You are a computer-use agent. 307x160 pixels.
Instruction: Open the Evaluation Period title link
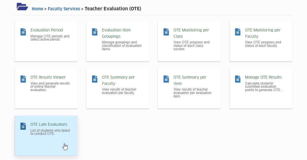point(47,30)
